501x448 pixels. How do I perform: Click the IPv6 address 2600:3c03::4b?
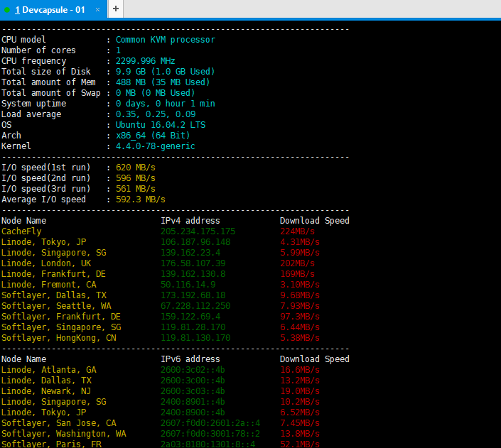coord(193,391)
